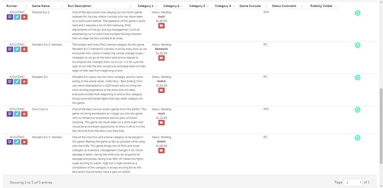Viewport: 383px width, 188px height.
Task: Open the Page number dropdown
Action: coord(353,182)
